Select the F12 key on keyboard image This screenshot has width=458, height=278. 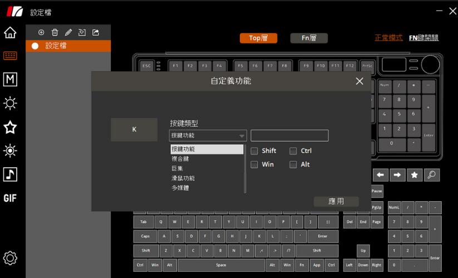(350, 66)
